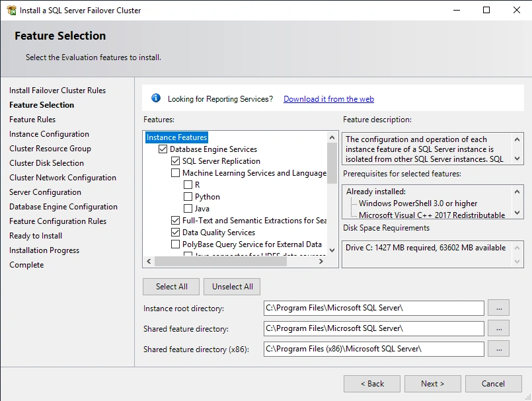Screen dimensions: 532x401
Task: Click the features list scroll up arrow
Action: (332, 137)
